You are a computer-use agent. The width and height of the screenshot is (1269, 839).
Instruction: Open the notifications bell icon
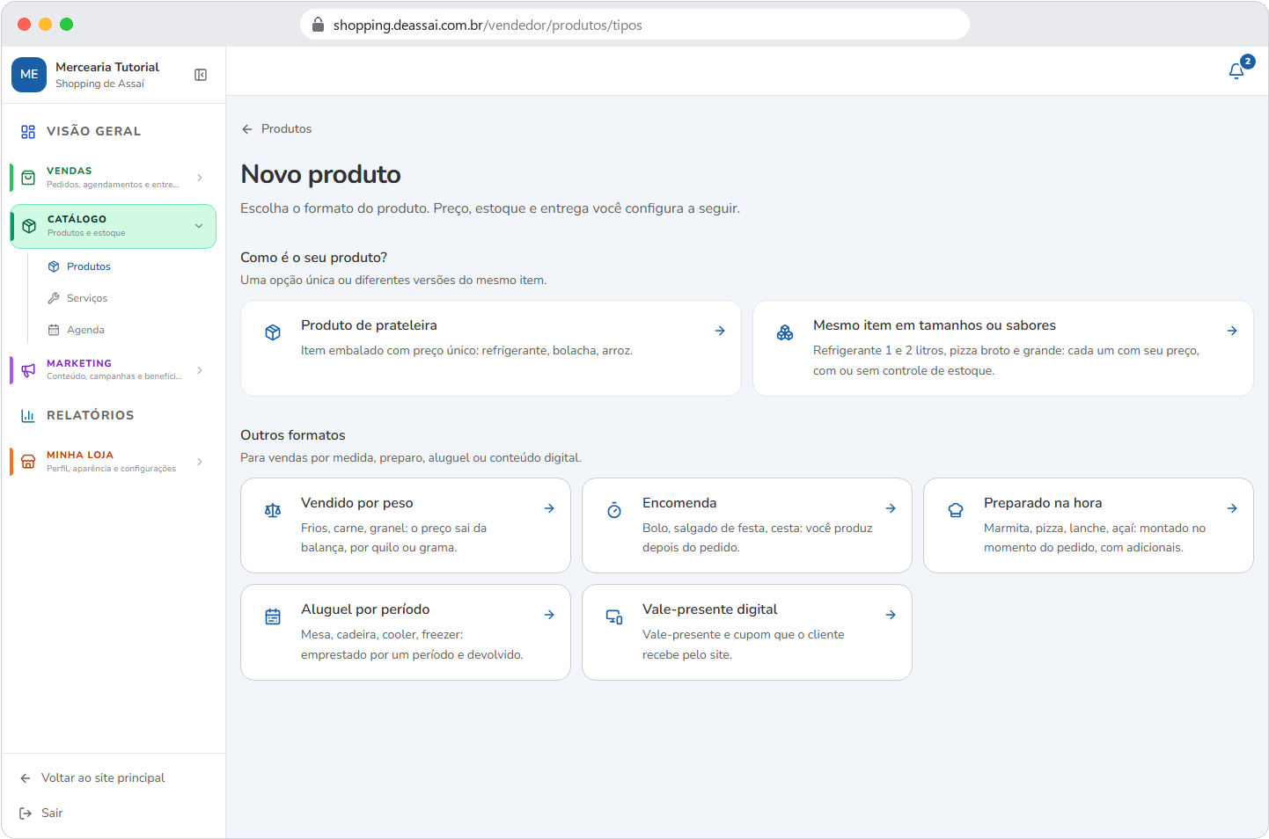(1236, 71)
